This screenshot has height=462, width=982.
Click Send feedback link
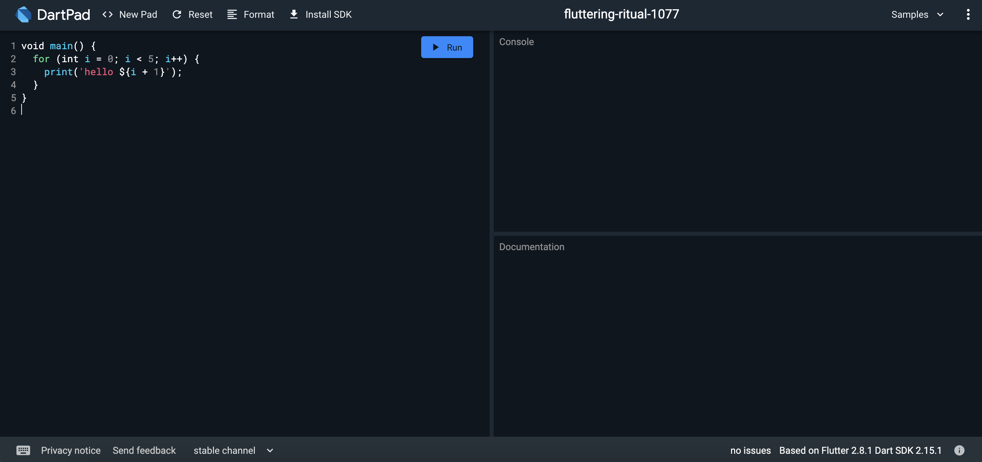coord(144,450)
